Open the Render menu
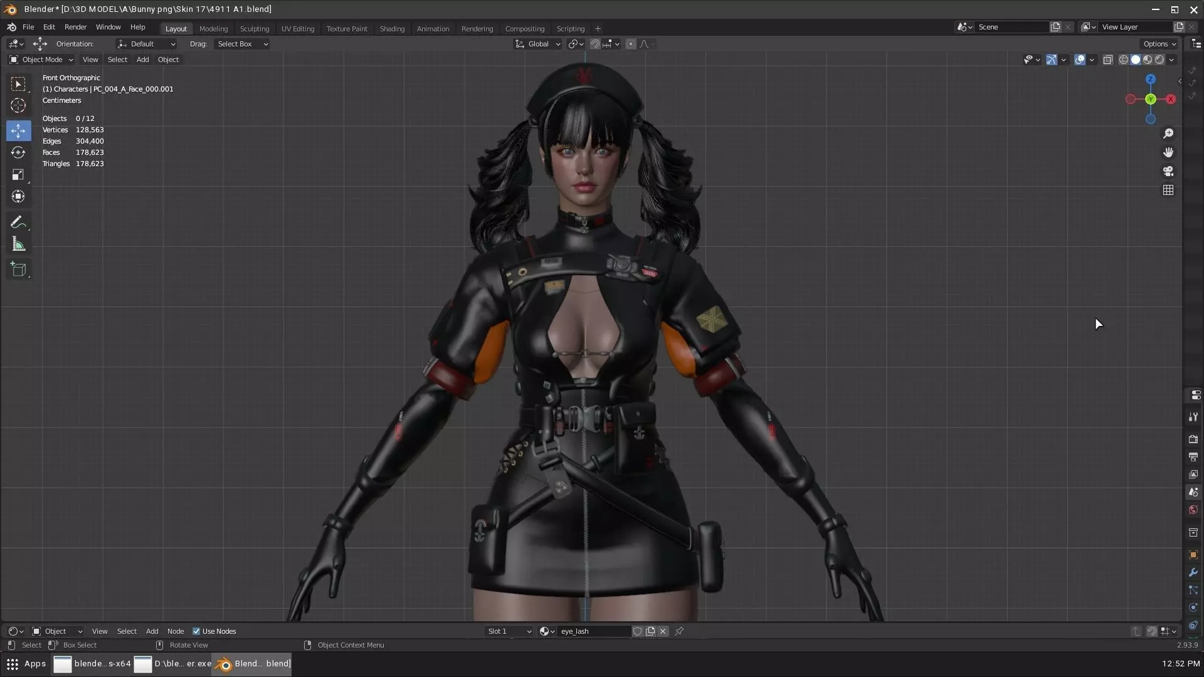The image size is (1204, 677). tap(75, 27)
